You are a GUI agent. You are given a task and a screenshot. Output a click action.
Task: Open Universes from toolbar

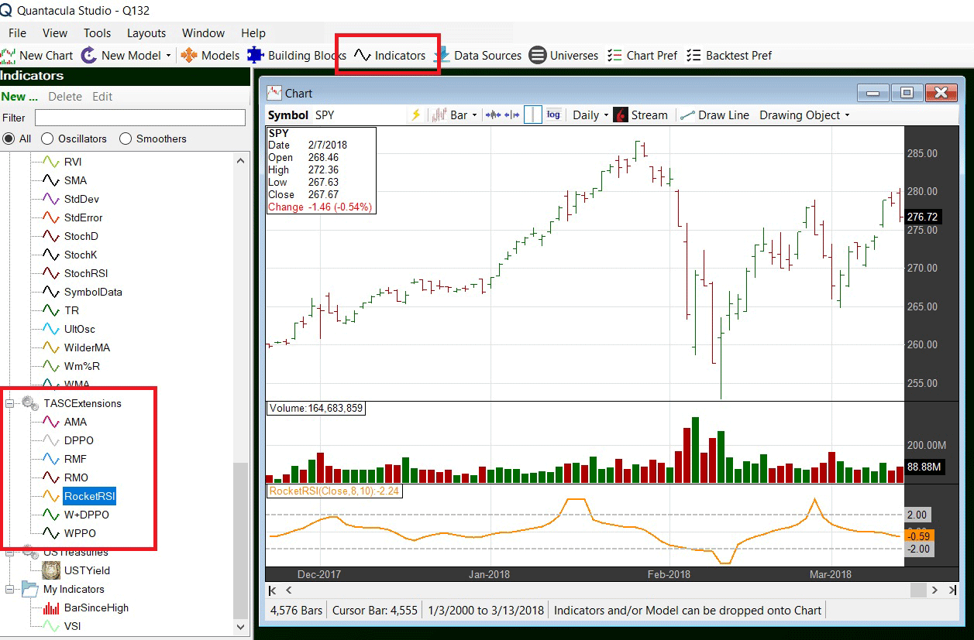564,56
